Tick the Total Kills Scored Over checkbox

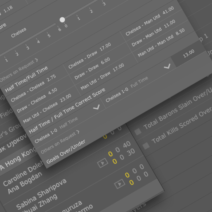[x=146, y=146]
